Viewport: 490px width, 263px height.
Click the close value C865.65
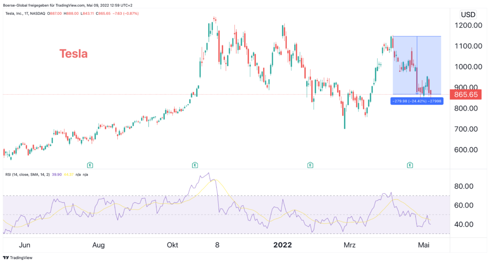[103, 13]
